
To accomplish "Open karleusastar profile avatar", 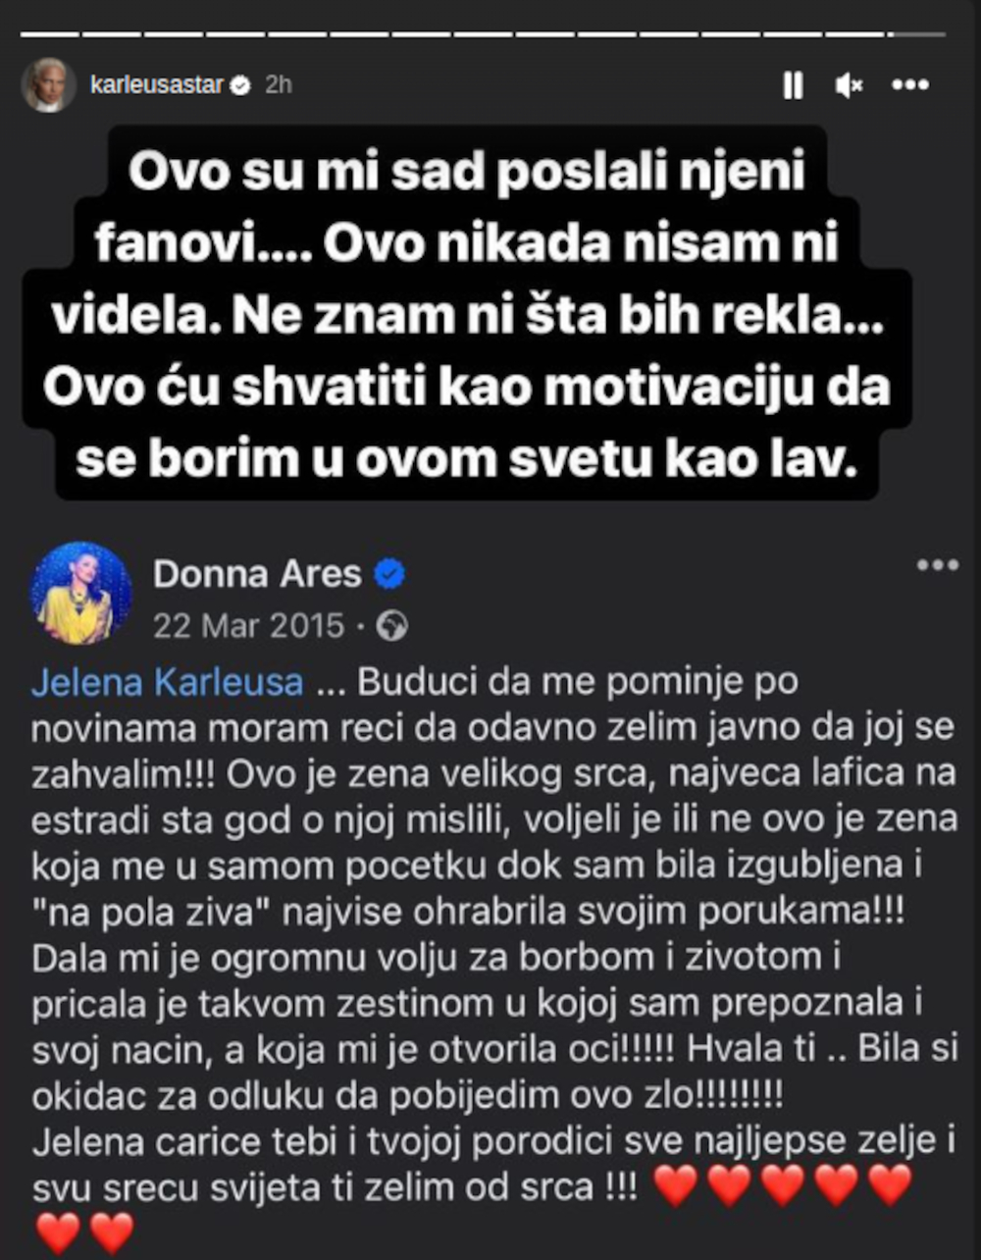I will [48, 85].
